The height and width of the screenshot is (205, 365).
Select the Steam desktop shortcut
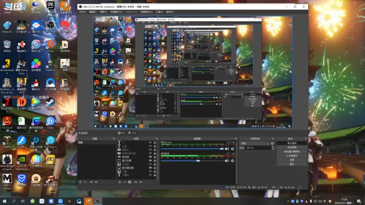pos(50,104)
